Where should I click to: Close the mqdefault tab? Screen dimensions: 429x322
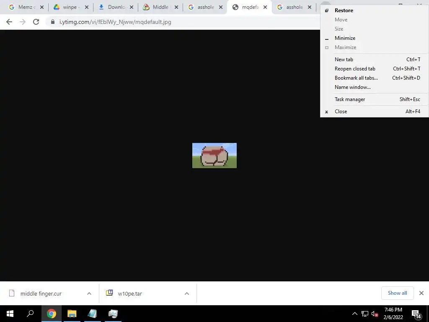pos(265,8)
